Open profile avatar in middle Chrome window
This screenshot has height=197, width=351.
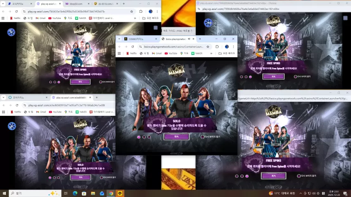(227, 47)
